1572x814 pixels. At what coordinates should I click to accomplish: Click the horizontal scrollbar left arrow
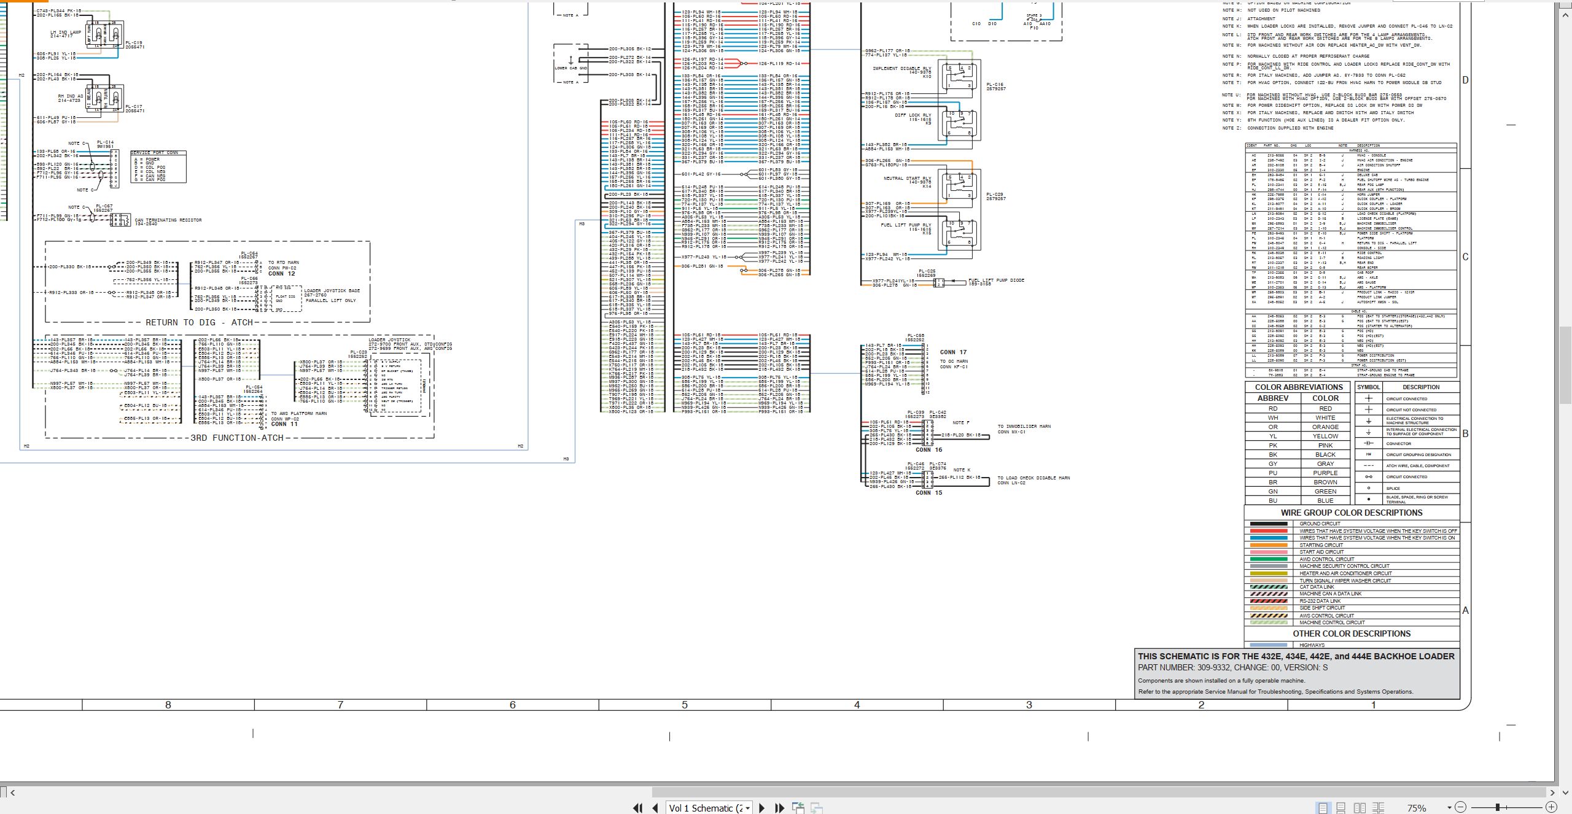click(x=12, y=793)
